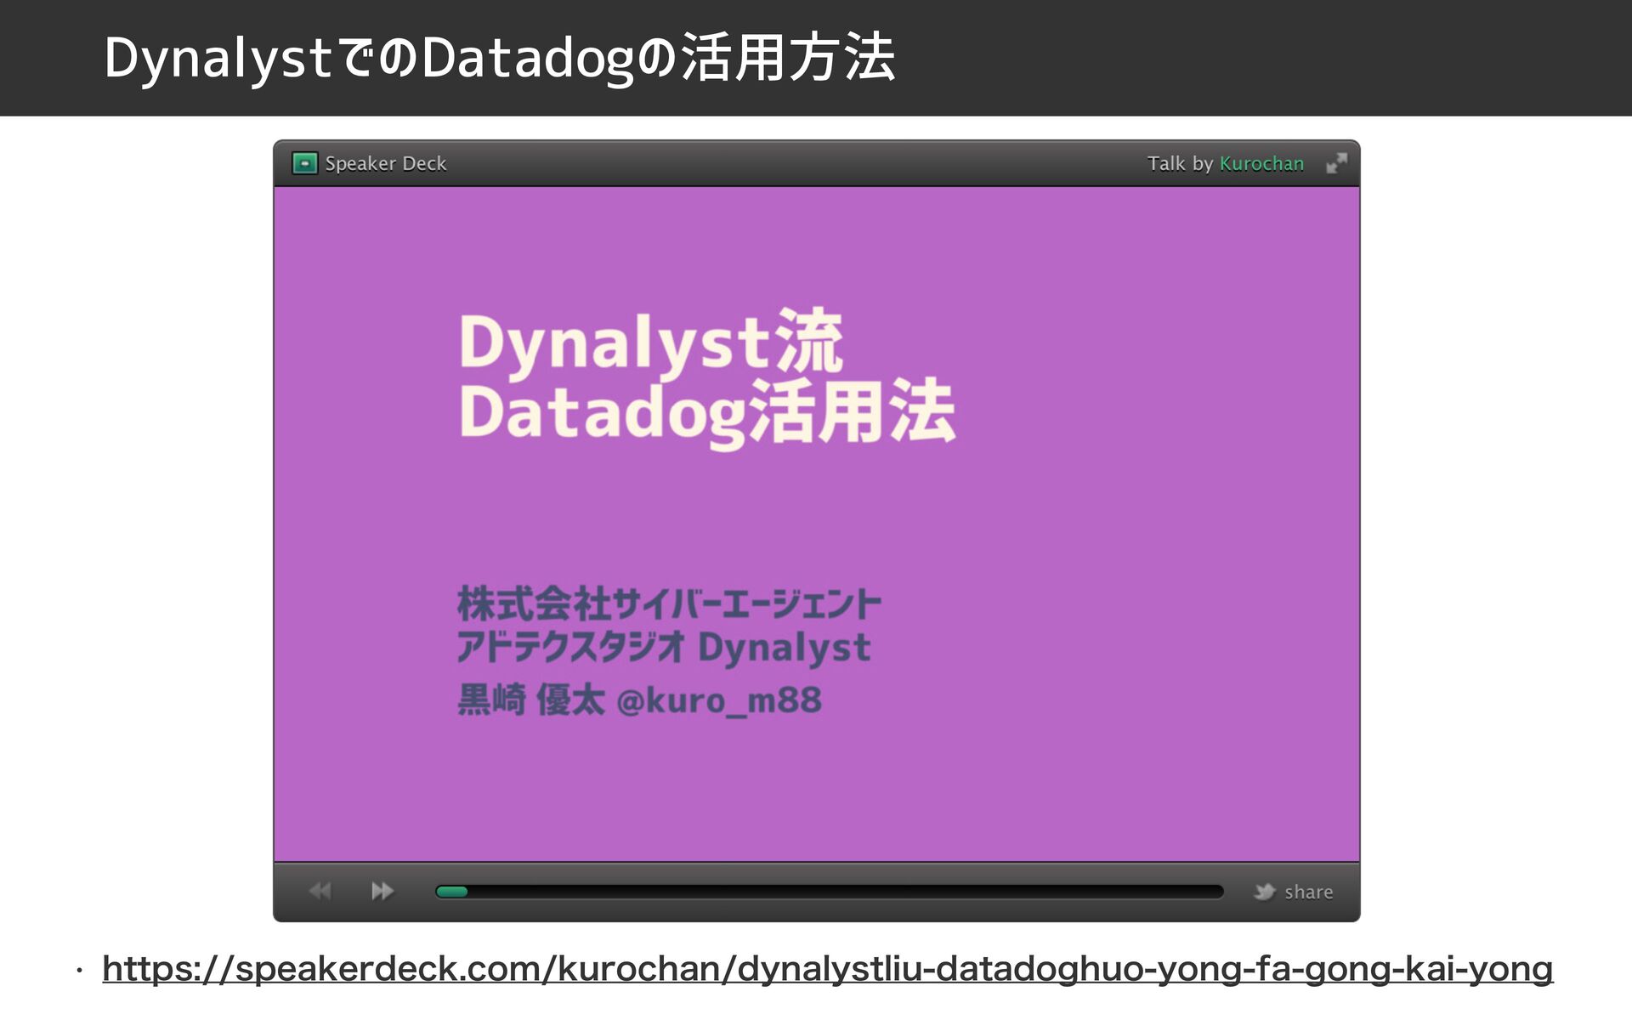Open the Speaker Deck text link

click(x=385, y=163)
